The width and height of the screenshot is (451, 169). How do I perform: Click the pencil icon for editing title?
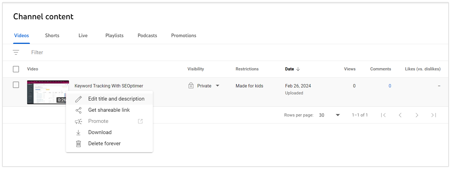[79, 99]
